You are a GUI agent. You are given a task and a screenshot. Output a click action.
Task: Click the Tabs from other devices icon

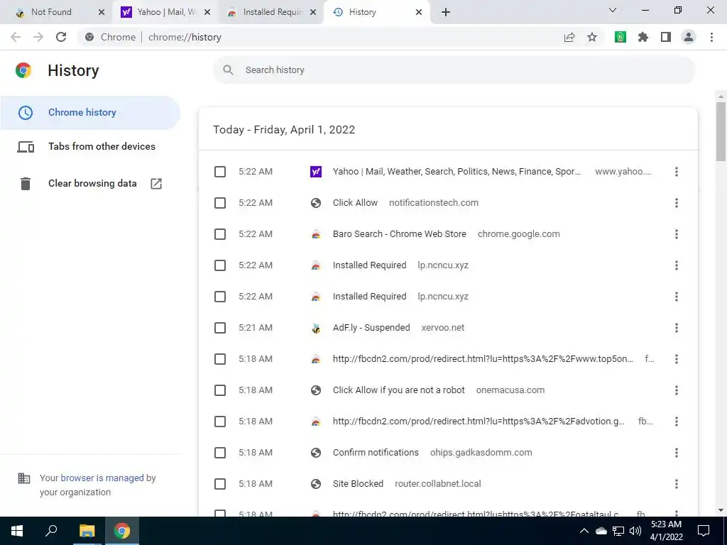point(26,147)
